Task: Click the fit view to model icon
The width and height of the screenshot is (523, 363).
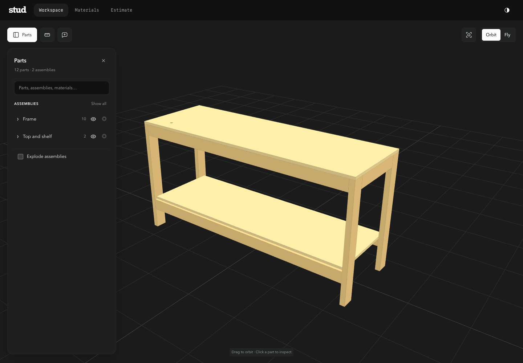Action: click(x=469, y=35)
